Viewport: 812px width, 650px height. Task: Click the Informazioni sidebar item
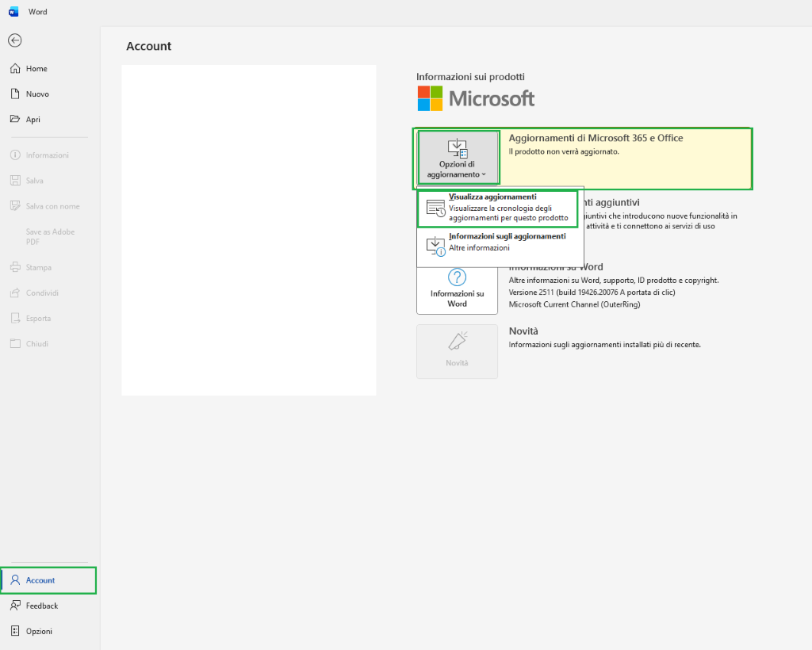48,155
